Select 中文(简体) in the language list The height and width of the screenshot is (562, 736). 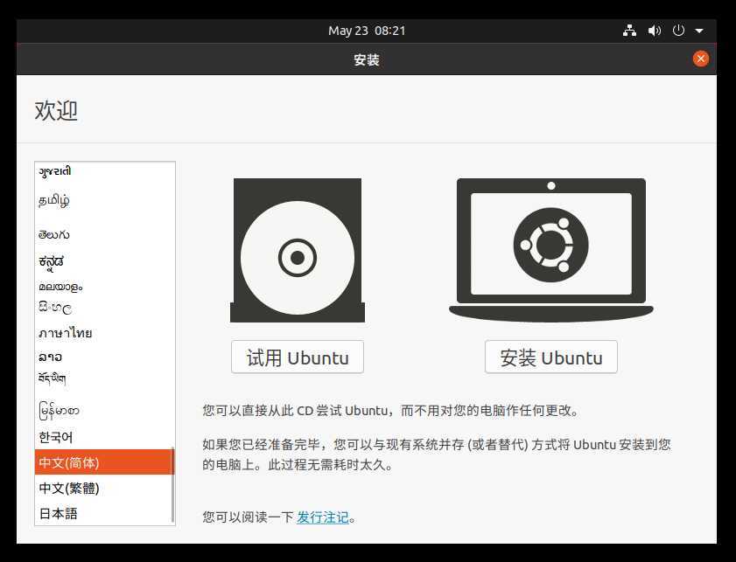point(104,462)
